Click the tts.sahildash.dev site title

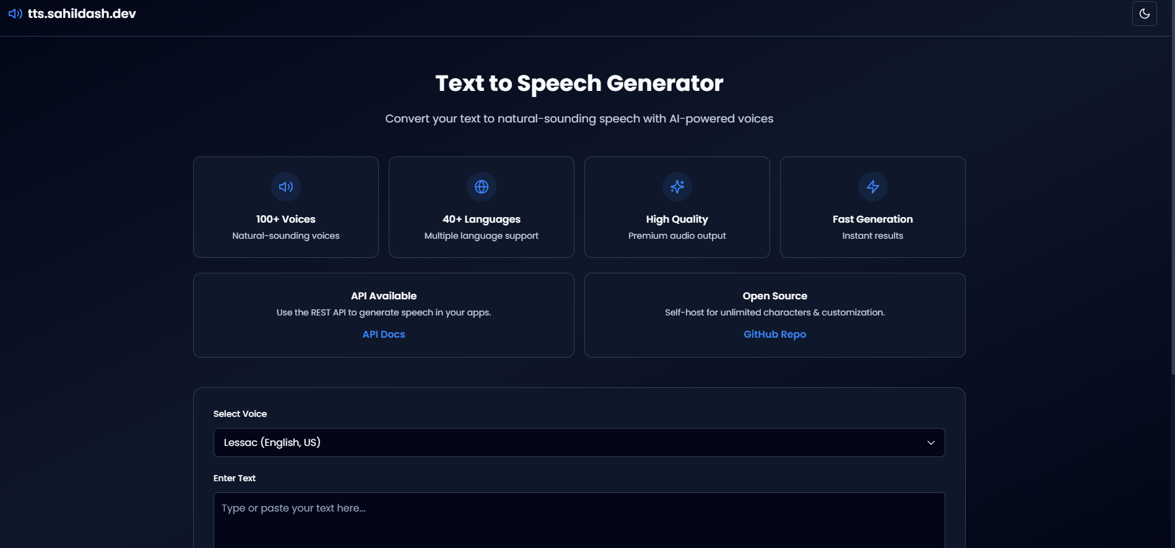pos(82,14)
